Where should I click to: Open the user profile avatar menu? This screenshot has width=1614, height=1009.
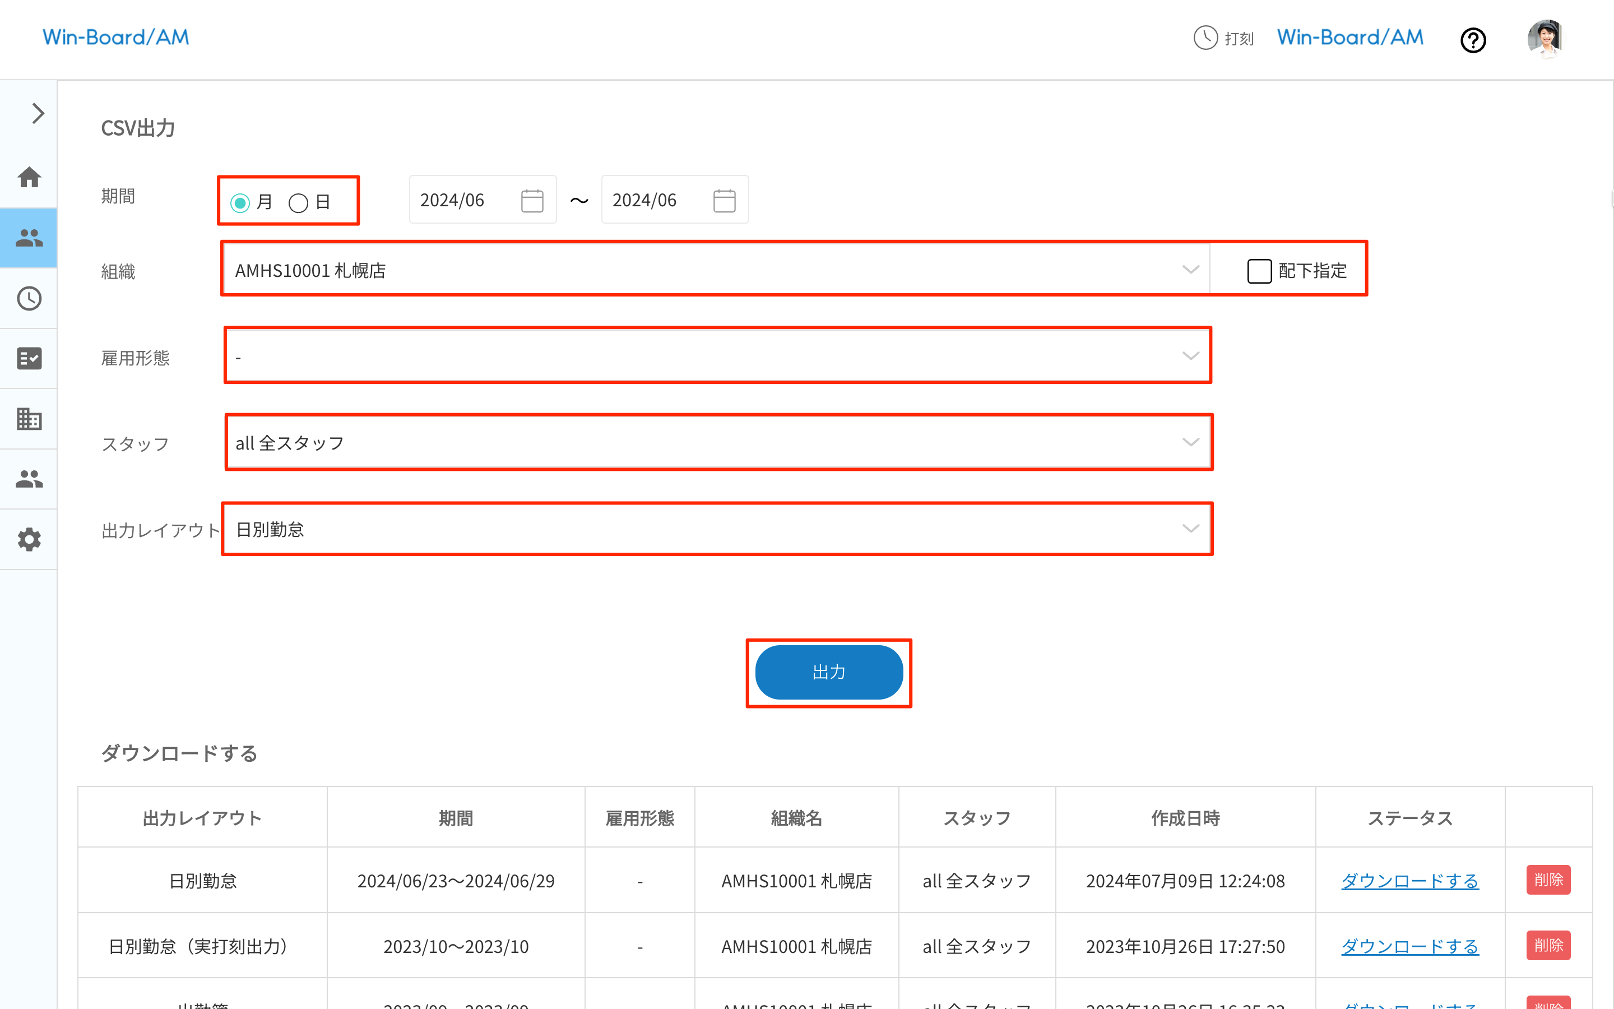click(1545, 38)
